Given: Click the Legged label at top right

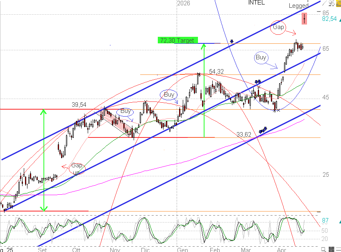Looking at the screenshot, I should 299,6.
